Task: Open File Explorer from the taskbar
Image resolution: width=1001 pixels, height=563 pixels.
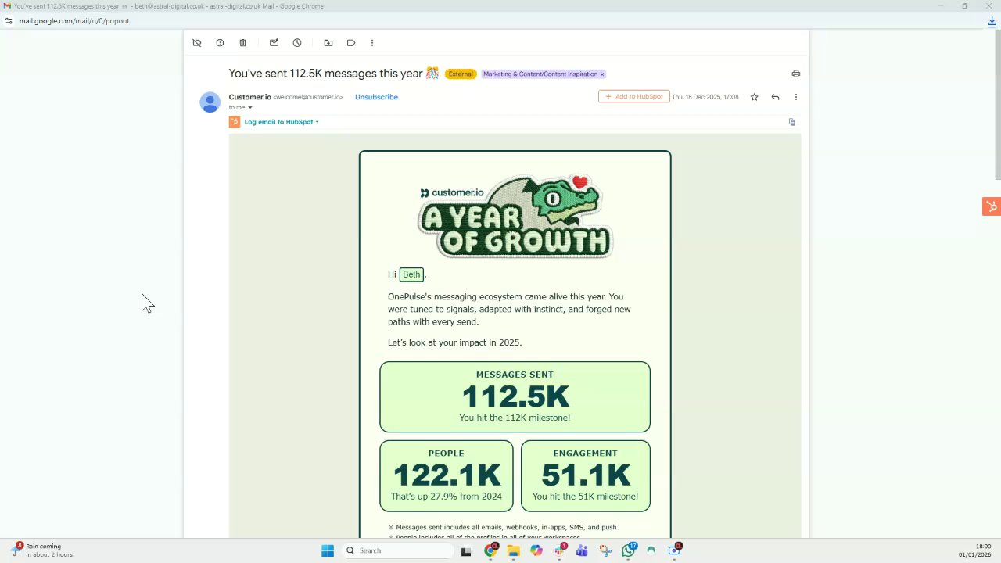Action: coord(513,550)
